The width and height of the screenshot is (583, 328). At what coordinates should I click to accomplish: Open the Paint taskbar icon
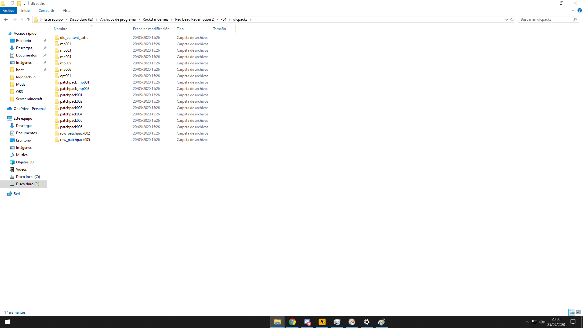point(382,322)
